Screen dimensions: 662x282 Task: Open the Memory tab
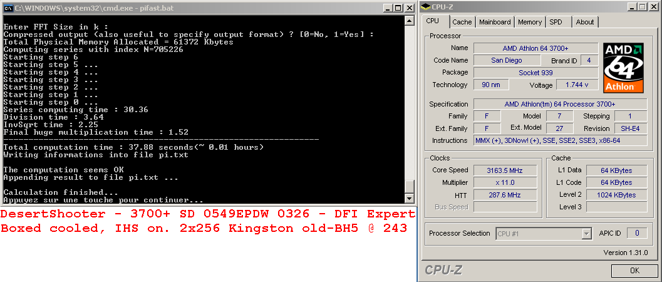pos(530,22)
